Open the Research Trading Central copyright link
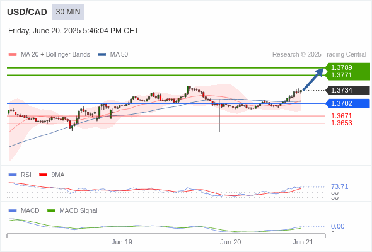 coord(319,55)
